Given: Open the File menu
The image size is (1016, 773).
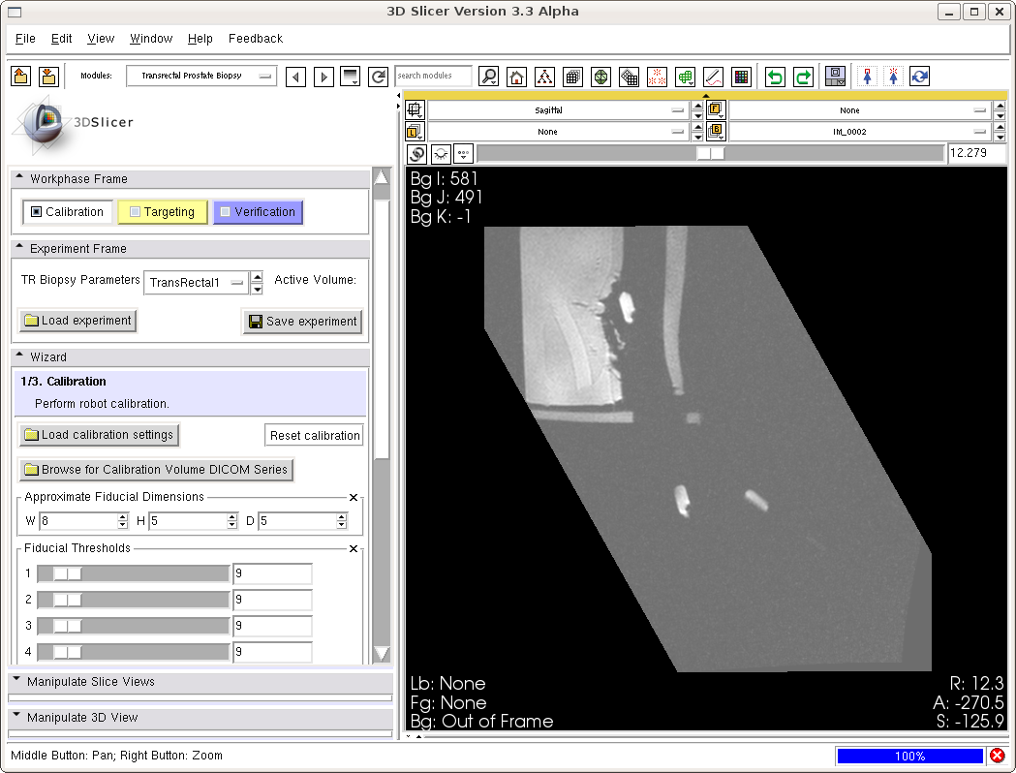Looking at the screenshot, I should pos(25,39).
